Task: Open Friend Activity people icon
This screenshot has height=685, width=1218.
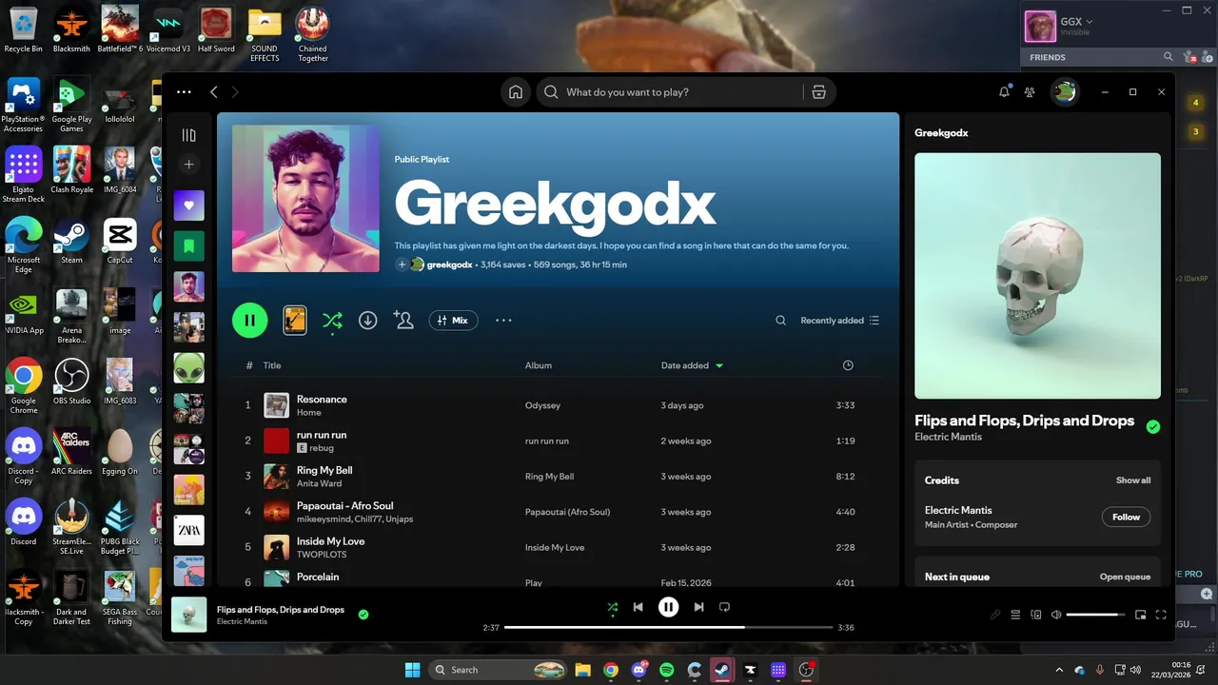Action: [x=1030, y=92]
